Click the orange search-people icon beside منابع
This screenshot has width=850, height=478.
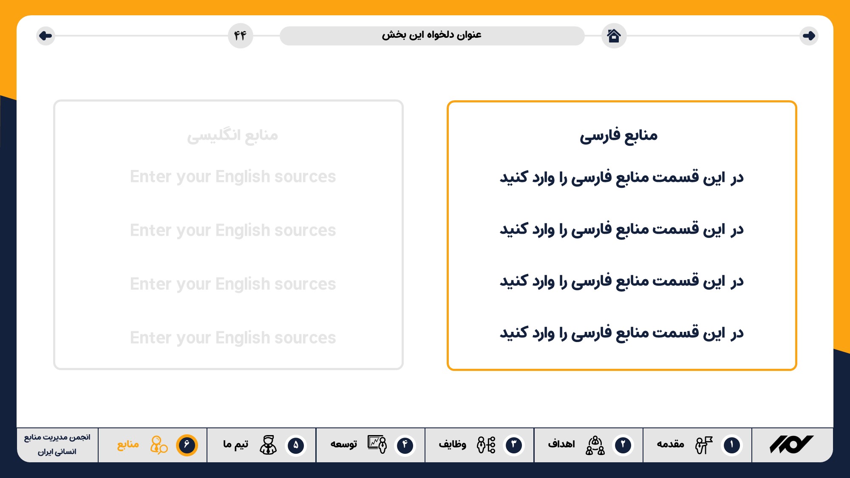[159, 445]
